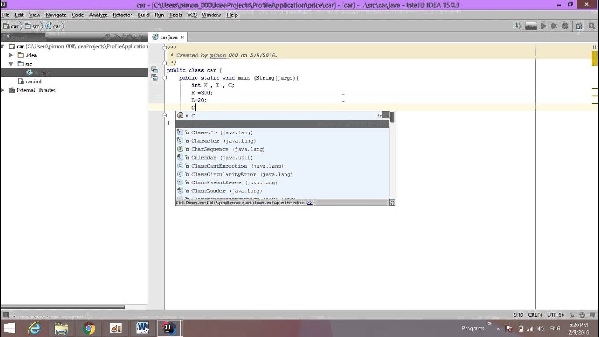
Task: Open the Window menu
Action: pyautogui.click(x=211, y=15)
